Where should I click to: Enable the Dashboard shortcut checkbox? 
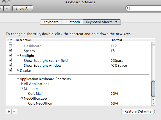10,46
